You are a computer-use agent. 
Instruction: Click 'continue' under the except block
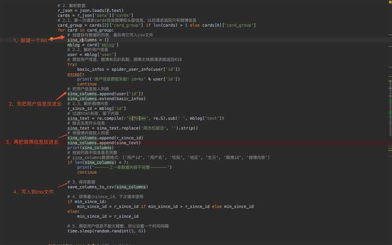tap(87, 84)
